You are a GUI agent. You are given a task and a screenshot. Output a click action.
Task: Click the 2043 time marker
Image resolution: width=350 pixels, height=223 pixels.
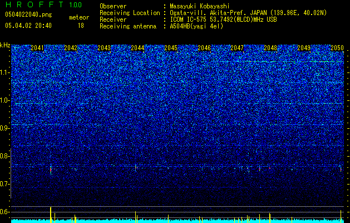click(x=104, y=48)
